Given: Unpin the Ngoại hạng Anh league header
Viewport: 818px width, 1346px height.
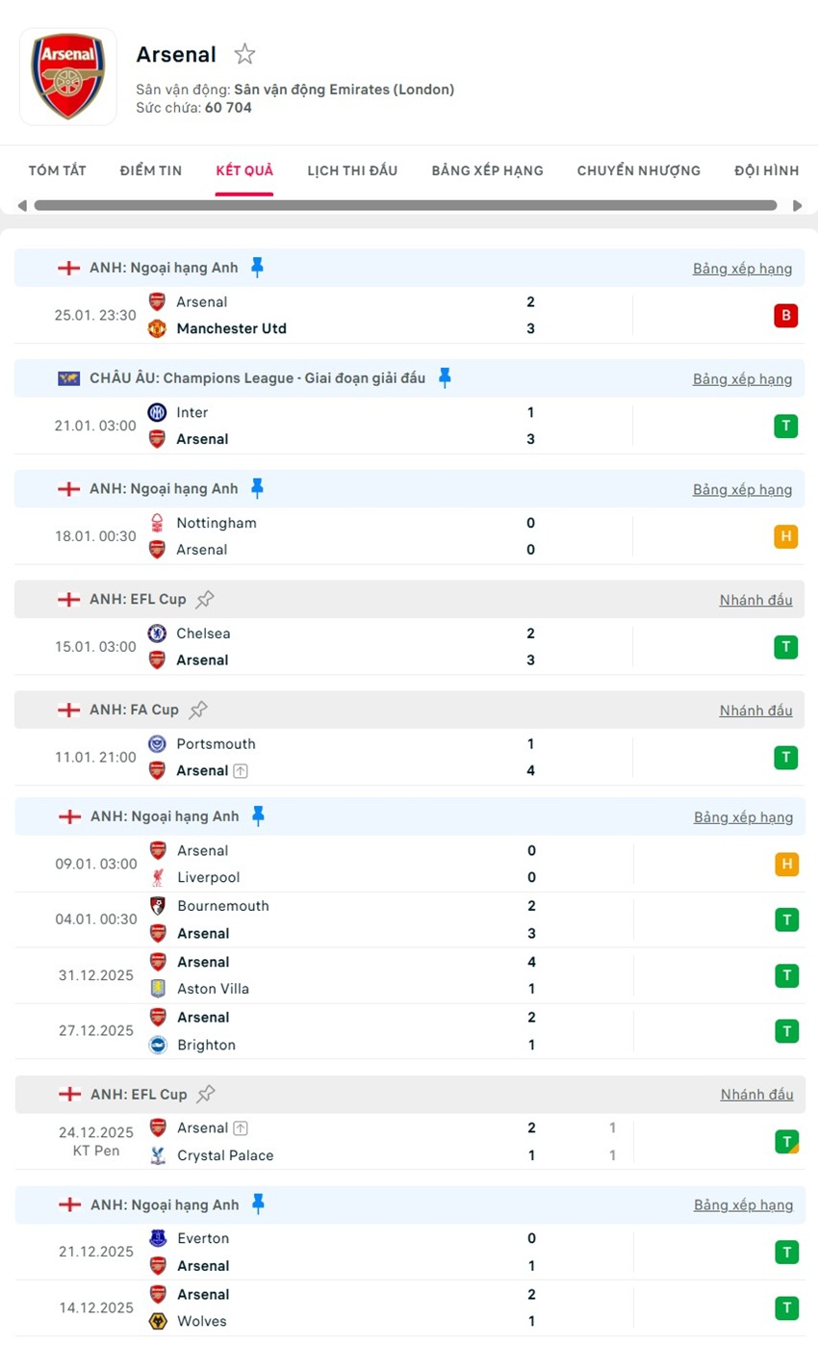Looking at the screenshot, I should pyautogui.click(x=259, y=267).
